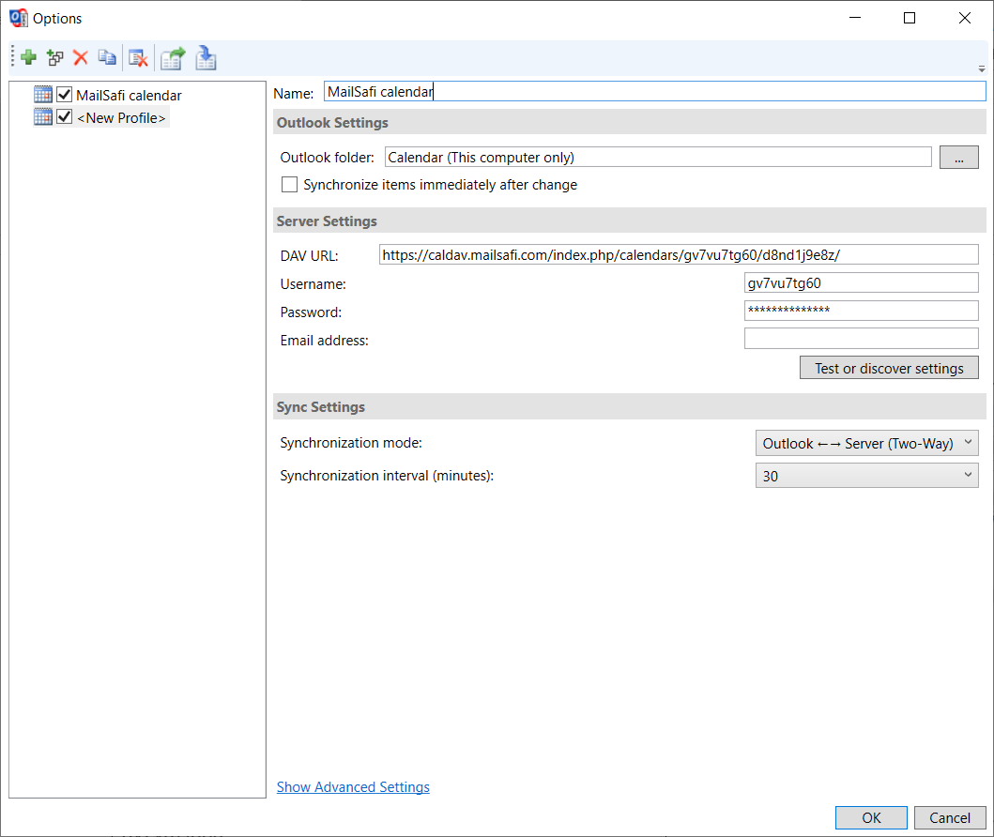
Task: Uncheck the MailSafi calendar profile checkbox
Action: [x=64, y=95]
